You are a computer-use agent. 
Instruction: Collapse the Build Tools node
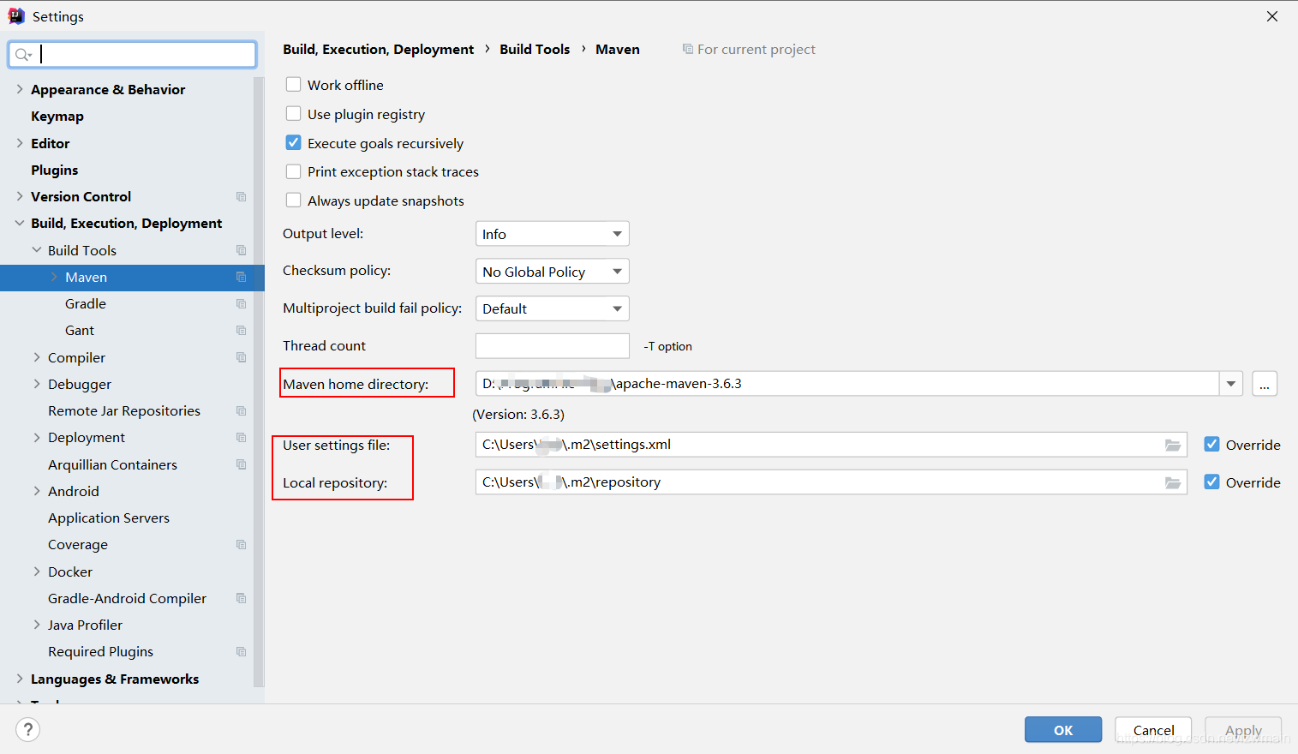[36, 250]
